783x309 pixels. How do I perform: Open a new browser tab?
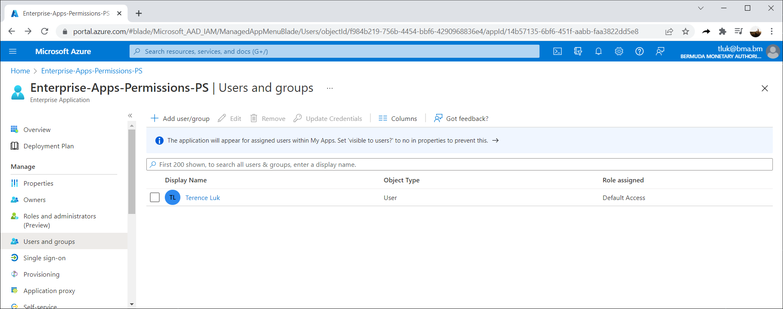click(x=139, y=14)
